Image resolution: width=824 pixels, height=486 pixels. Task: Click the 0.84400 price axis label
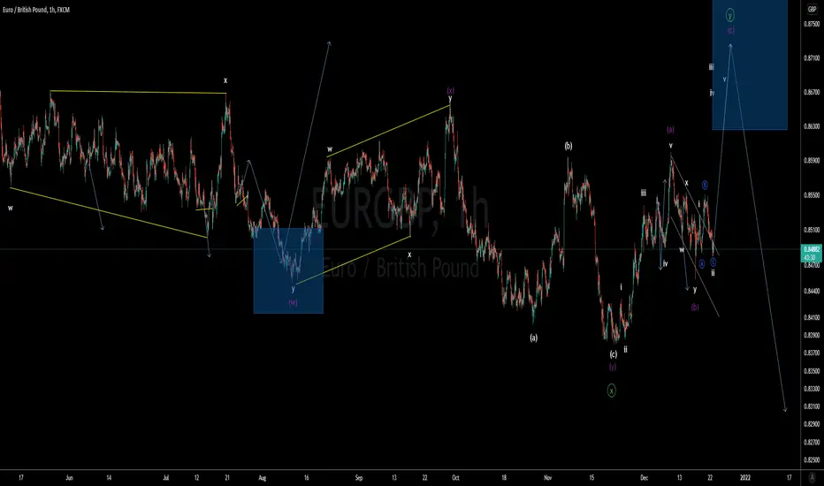(x=812, y=291)
